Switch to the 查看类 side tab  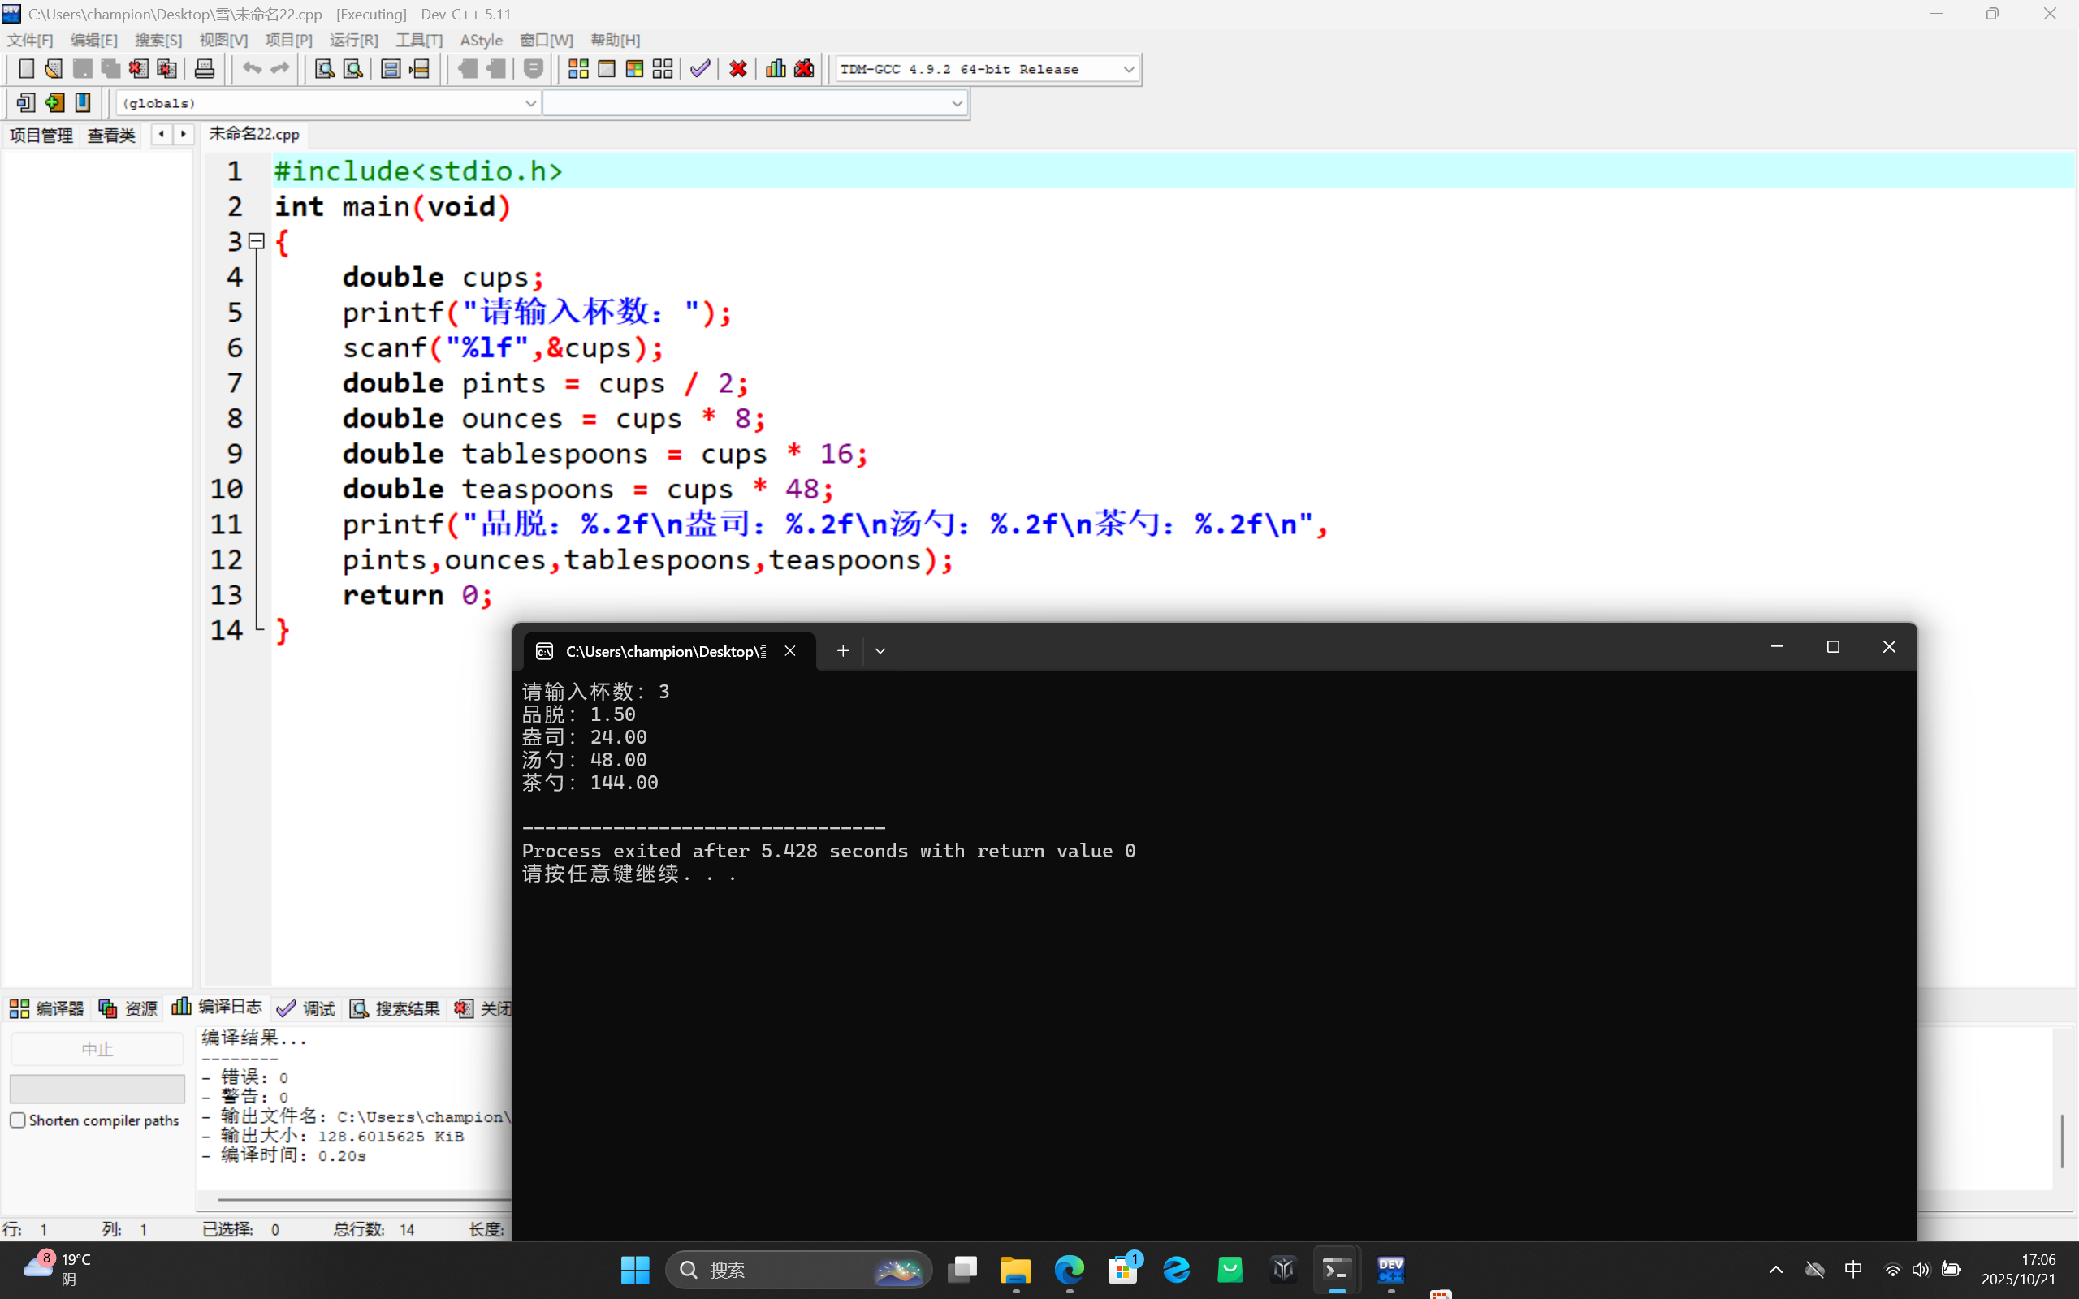112,135
